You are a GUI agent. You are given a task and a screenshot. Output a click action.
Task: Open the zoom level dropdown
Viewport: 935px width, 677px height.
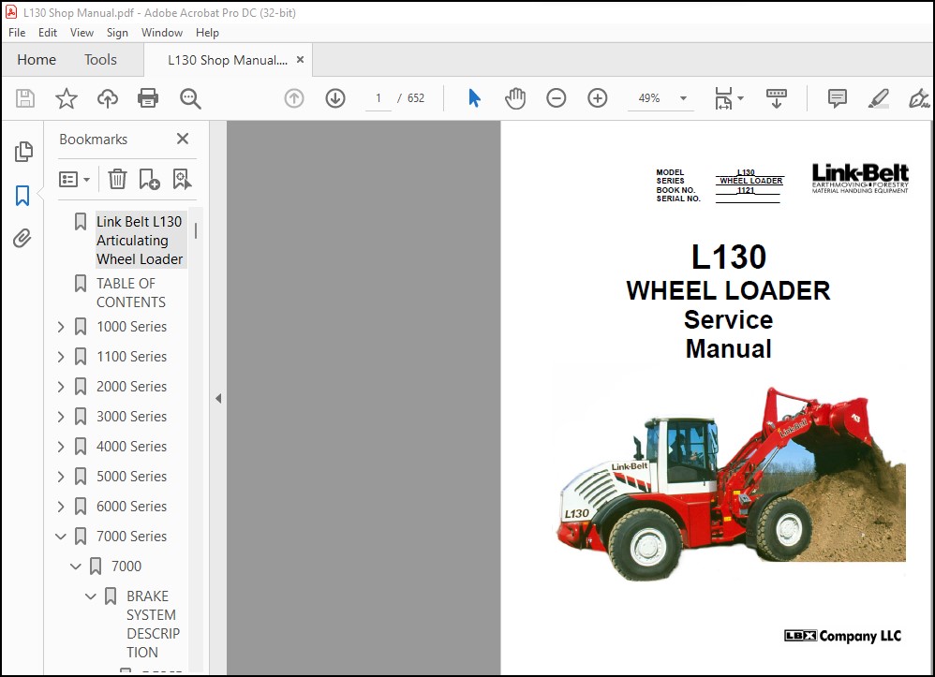[683, 98]
